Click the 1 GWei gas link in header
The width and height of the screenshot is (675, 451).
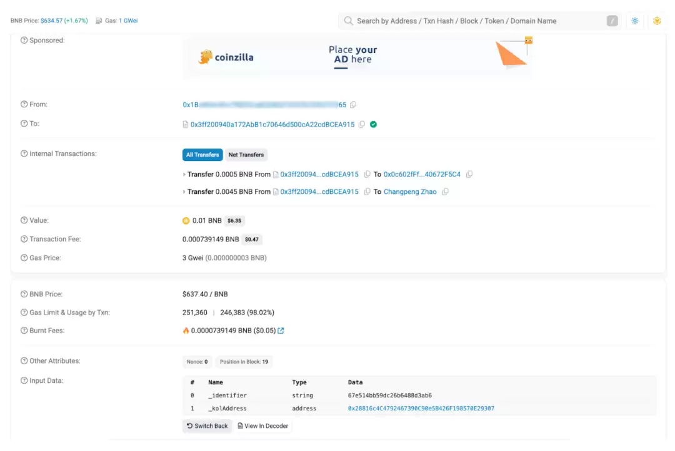tap(128, 21)
